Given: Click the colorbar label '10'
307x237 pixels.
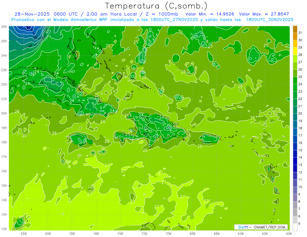Looking at the screenshot, I should coord(300,187).
